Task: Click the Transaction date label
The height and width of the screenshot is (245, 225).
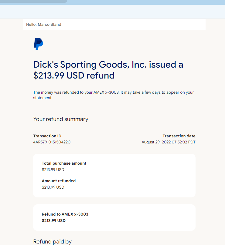Action: click(179, 136)
